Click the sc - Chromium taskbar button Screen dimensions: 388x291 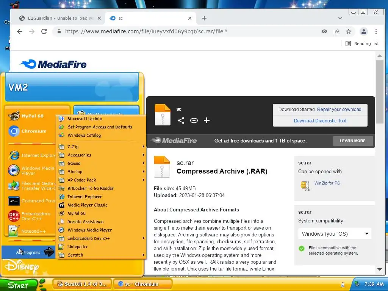pyautogui.click(x=142, y=284)
